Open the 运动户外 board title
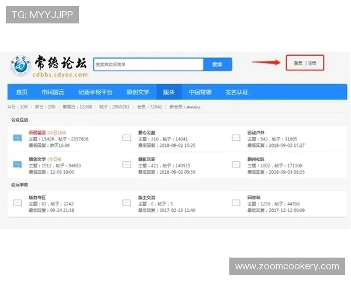The width and height of the screenshot is (351, 281). coord(256,132)
